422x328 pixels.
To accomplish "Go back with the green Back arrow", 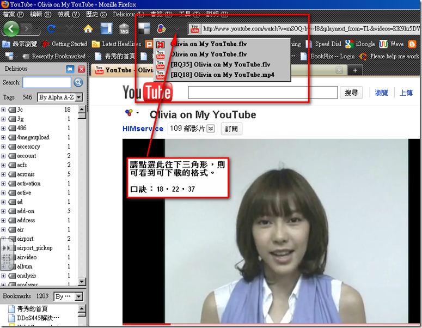I will pyautogui.click(x=11, y=28).
